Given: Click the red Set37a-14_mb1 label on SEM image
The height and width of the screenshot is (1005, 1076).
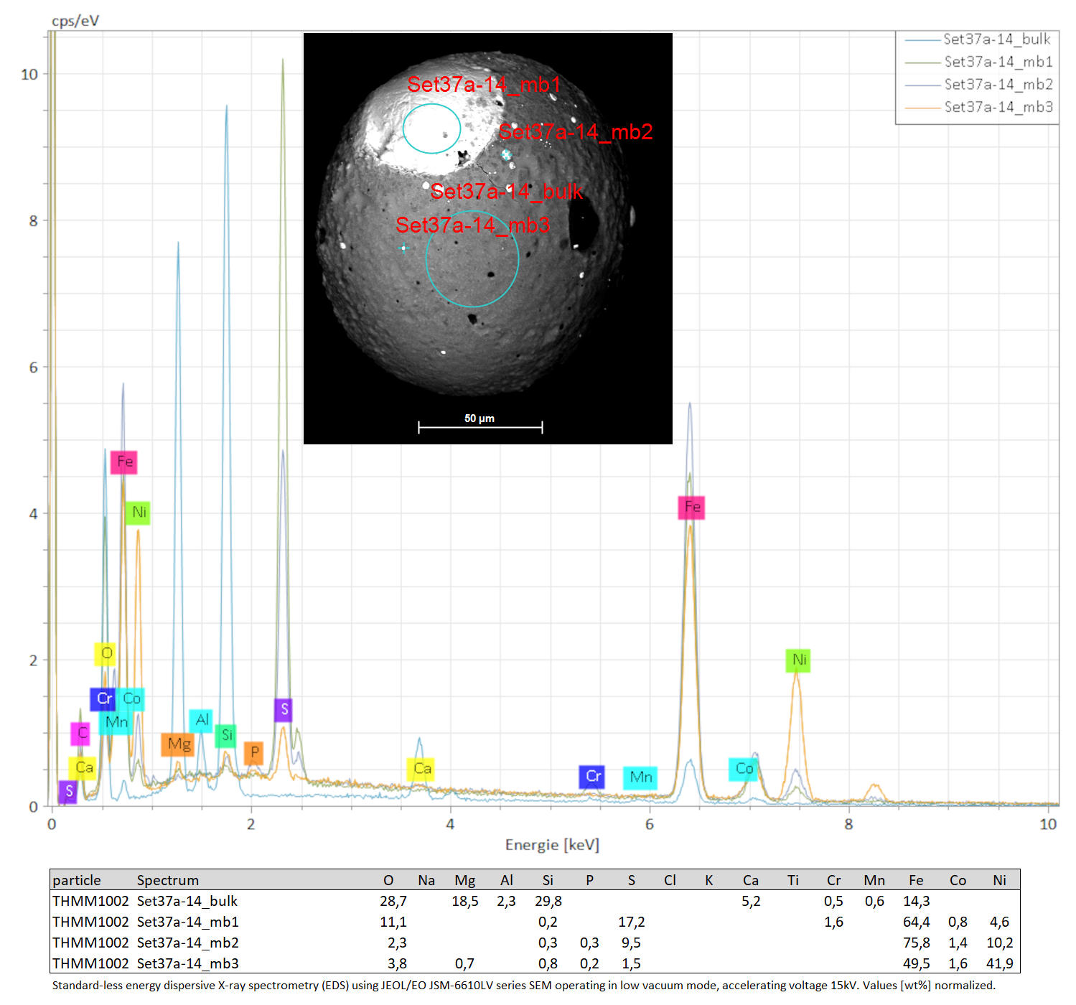Looking at the screenshot, I should [484, 85].
